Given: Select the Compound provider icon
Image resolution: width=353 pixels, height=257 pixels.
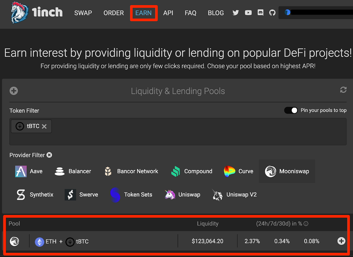Looking at the screenshot, I should 176,171.
